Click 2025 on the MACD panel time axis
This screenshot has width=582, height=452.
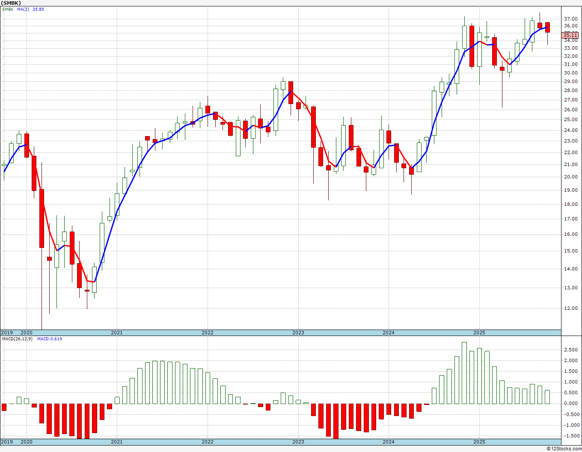coord(479,442)
